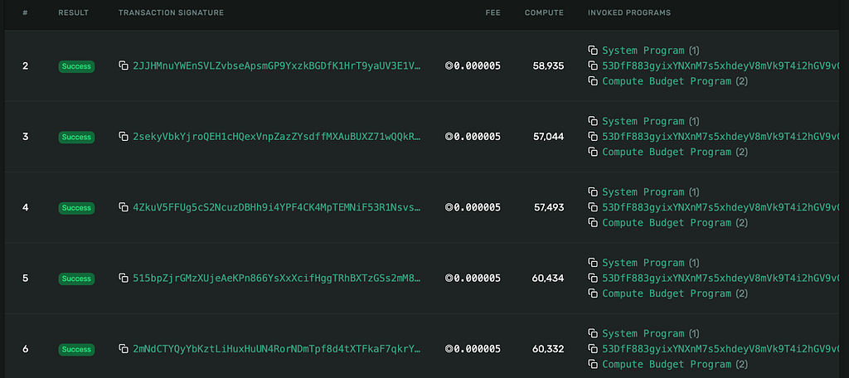Copy 53DfF883 program address in row 4
This screenshot has height=378, width=849.
click(x=593, y=207)
